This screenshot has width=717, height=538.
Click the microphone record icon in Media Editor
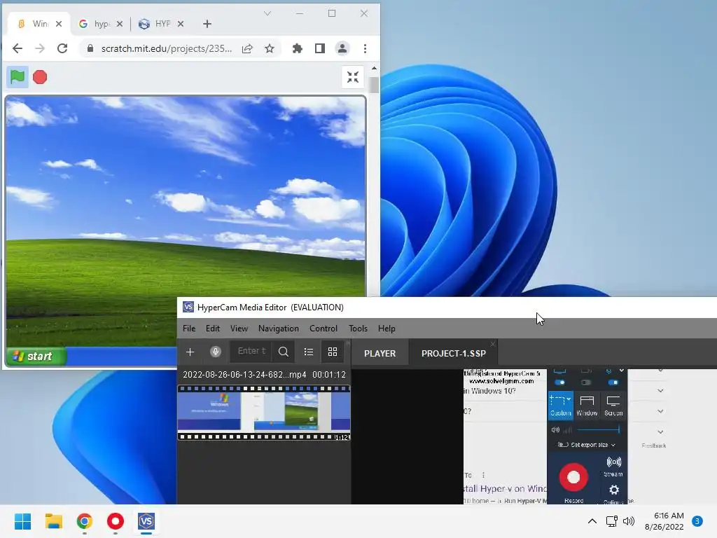[216, 352]
